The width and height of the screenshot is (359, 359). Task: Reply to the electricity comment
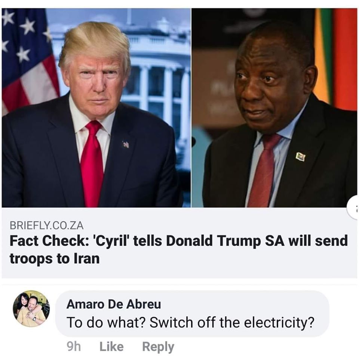coord(158,347)
